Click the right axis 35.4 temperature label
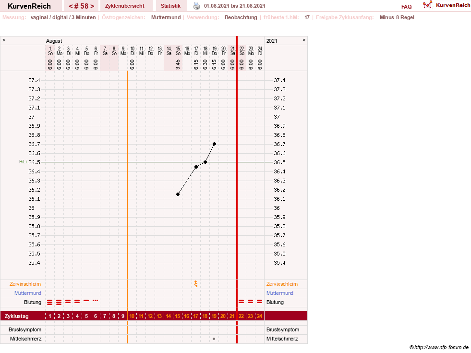The height and width of the screenshot is (353, 471). [279, 263]
